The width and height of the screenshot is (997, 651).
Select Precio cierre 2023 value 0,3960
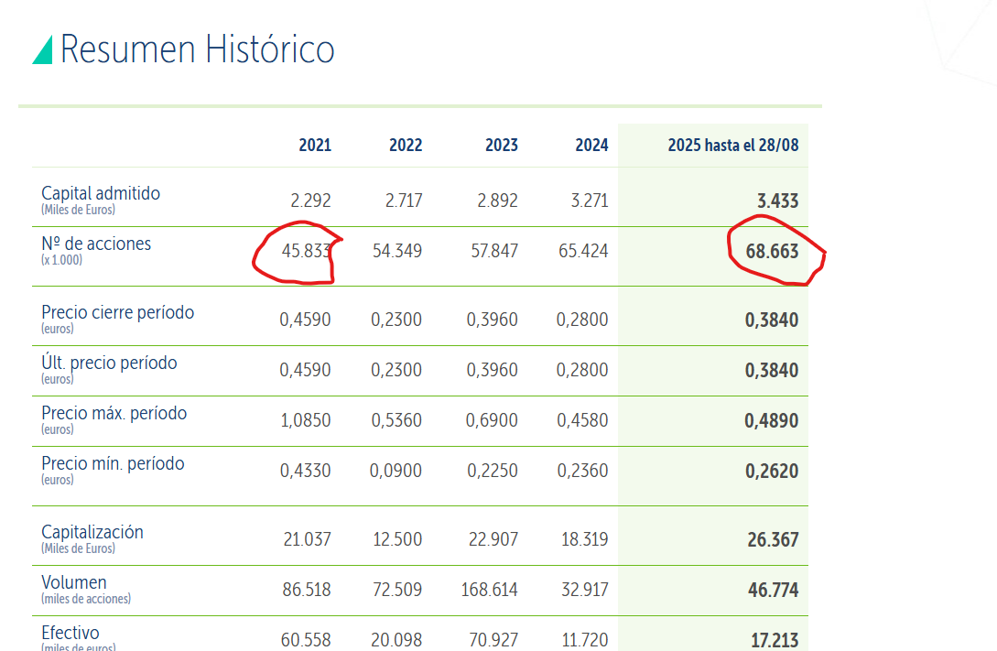(x=493, y=320)
